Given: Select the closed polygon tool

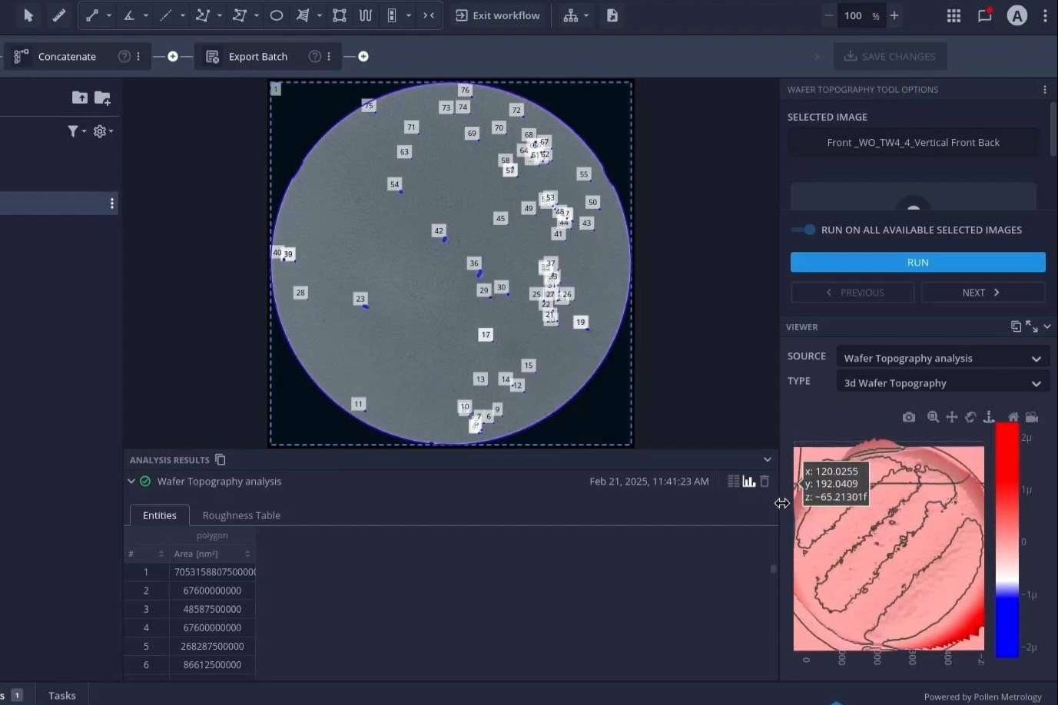Looking at the screenshot, I should click(x=240, y=15).
